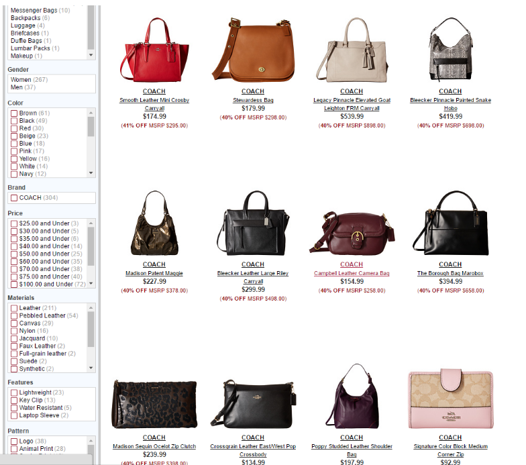
Task: Enable the Lightweight feature filter
Action: pos(13,393)
